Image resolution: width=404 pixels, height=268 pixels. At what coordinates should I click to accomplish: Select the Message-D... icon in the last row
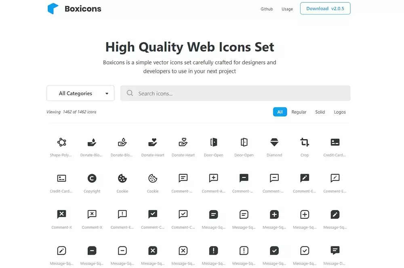point(335,250)
